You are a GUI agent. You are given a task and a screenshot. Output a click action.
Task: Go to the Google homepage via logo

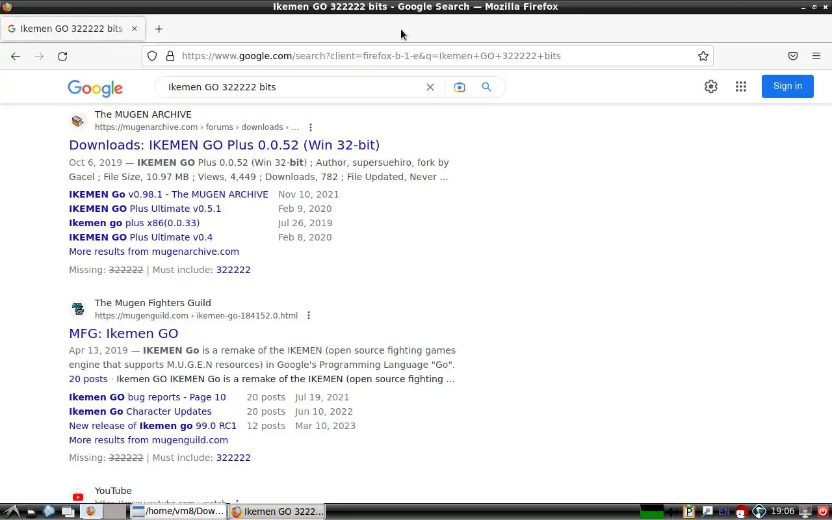(x=95, y=88)
